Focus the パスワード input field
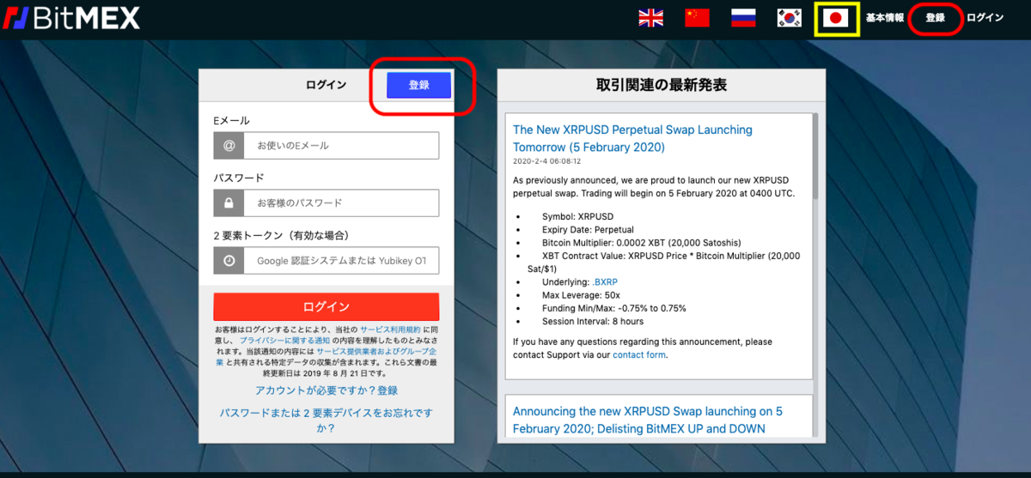 341,203
